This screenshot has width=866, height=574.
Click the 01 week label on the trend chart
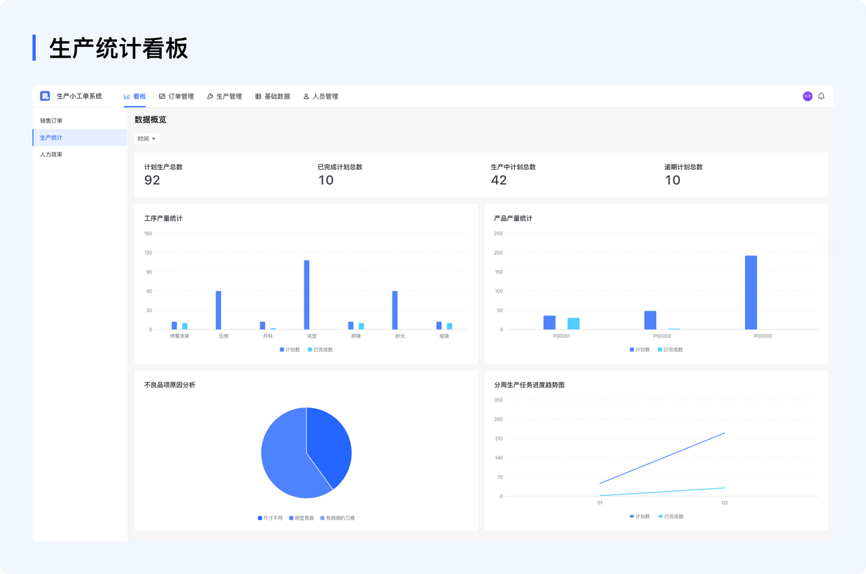599,503
